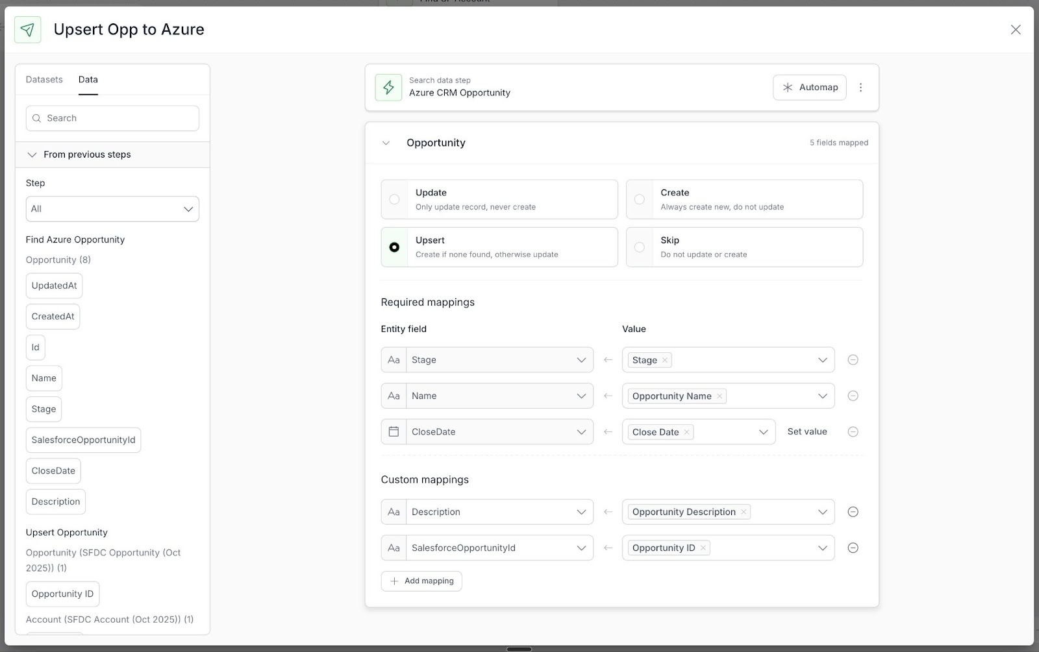Click the calendar type icon for CloseDate
The image size is (1039, 652).
pyautogui.click(x=394, y=432)
